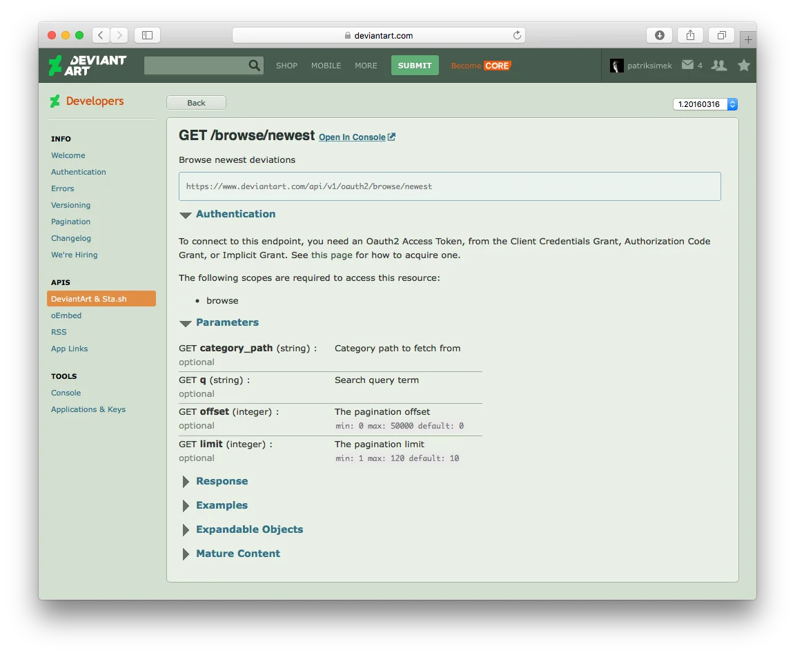Open RSS API link

pyautogui.click(x=59, y=332)
